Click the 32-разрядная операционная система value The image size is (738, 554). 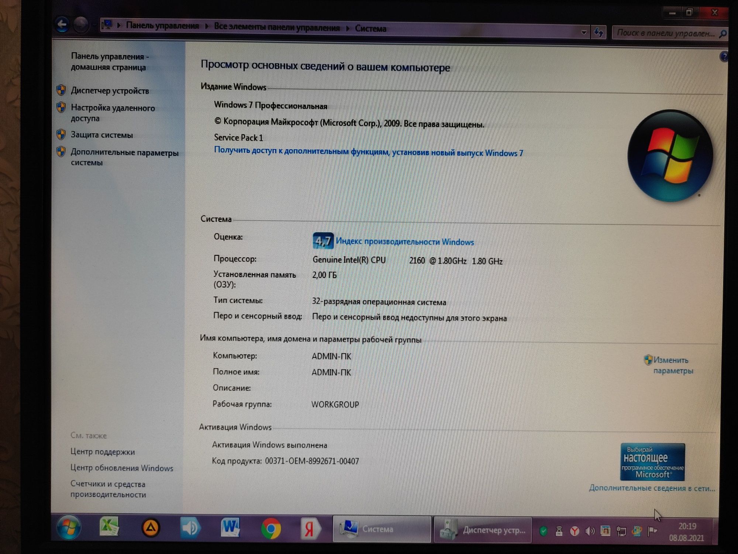379,301
